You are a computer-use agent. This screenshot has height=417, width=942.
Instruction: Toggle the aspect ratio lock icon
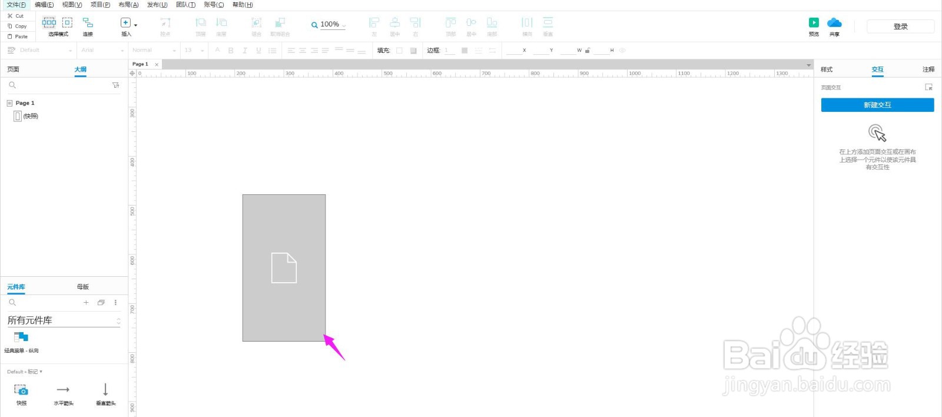tap(587, 51)
